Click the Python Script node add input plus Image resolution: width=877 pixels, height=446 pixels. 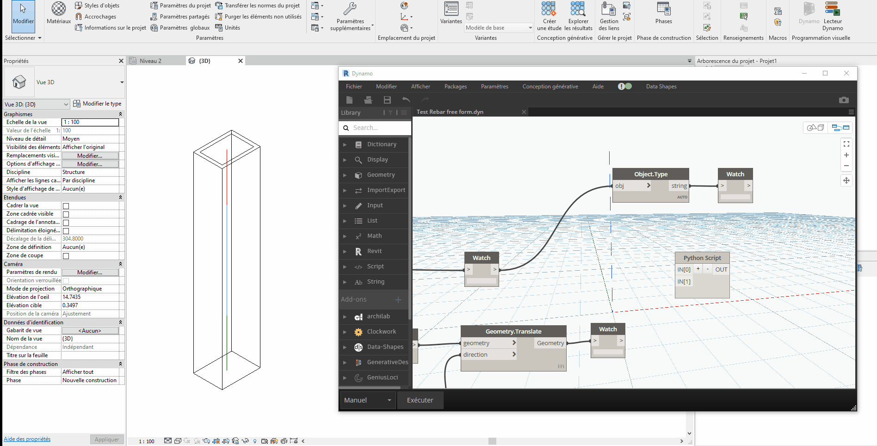[698, 269]
